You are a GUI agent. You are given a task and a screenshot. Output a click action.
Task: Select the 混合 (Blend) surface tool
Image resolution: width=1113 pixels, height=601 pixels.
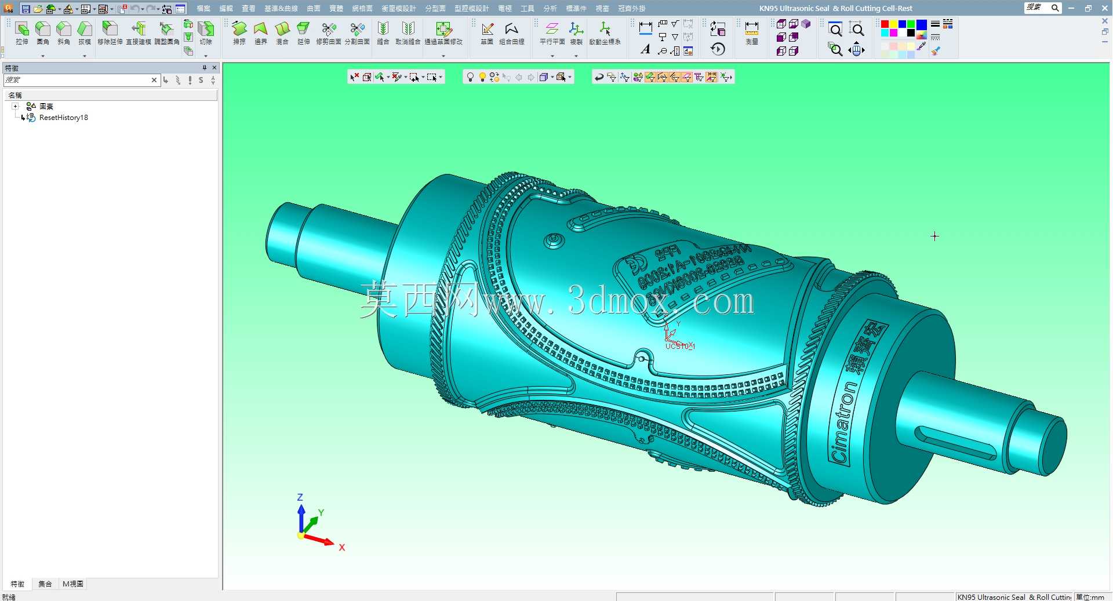[x=282, y=33]
